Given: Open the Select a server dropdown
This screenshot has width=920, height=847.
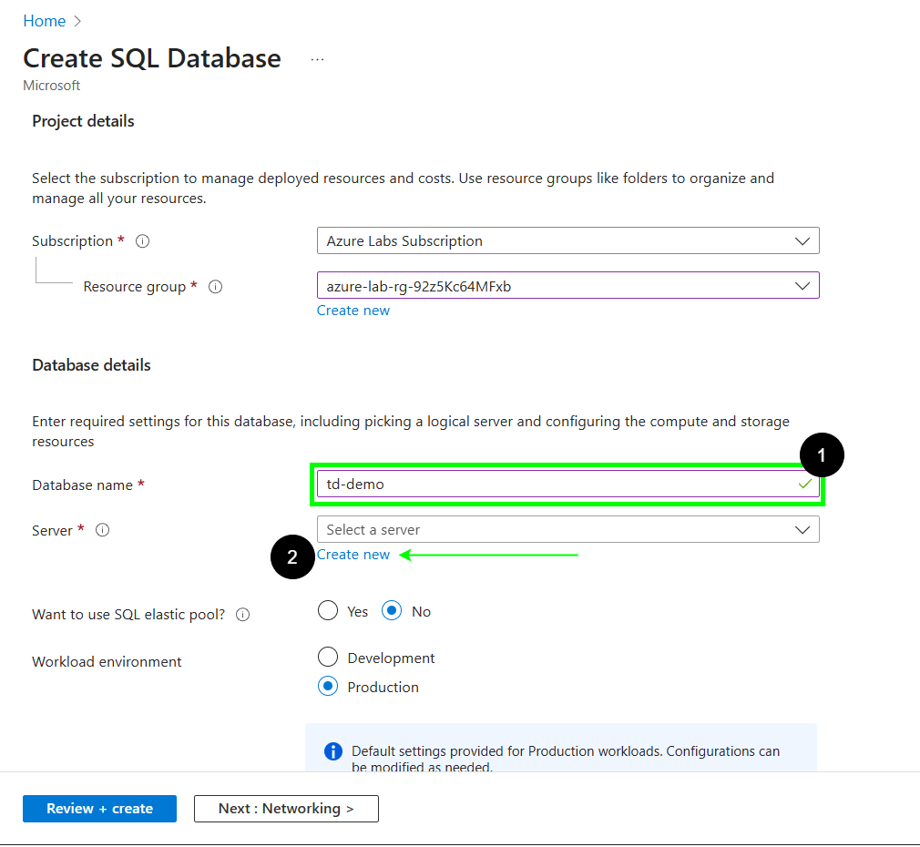Looking at the screenshot, I should pos(567,529).
